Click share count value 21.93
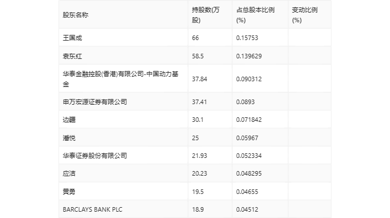Screen dimensions: 390x218 point(199,156)
